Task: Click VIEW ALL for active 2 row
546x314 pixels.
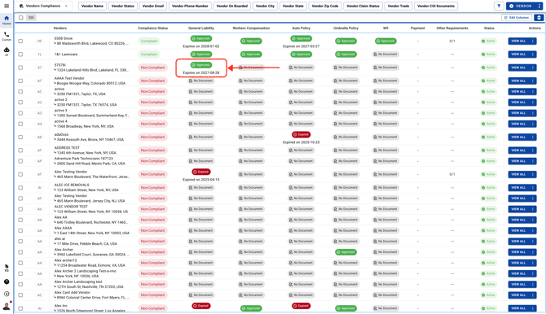Action: click(518, 102)
